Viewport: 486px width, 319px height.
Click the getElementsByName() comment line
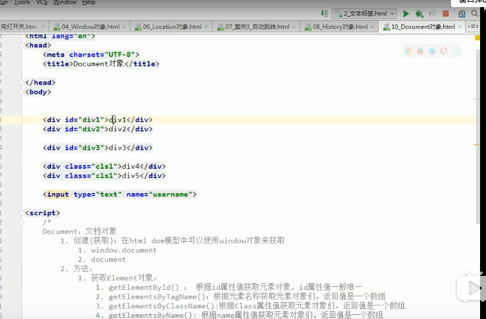pyautogui.click(x=239, y=315)
